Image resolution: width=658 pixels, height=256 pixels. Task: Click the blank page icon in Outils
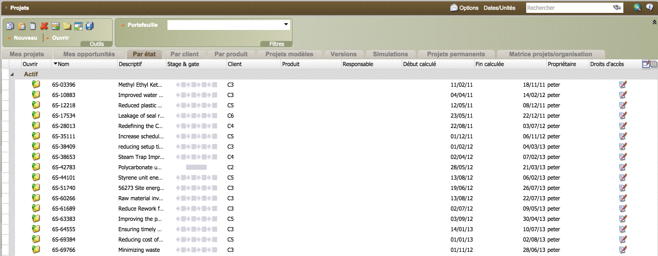[x=33, y=26]
